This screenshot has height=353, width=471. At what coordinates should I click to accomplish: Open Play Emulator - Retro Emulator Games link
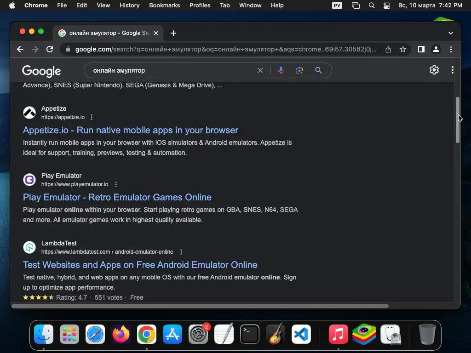pyautogui.click(x=117, y=197)
